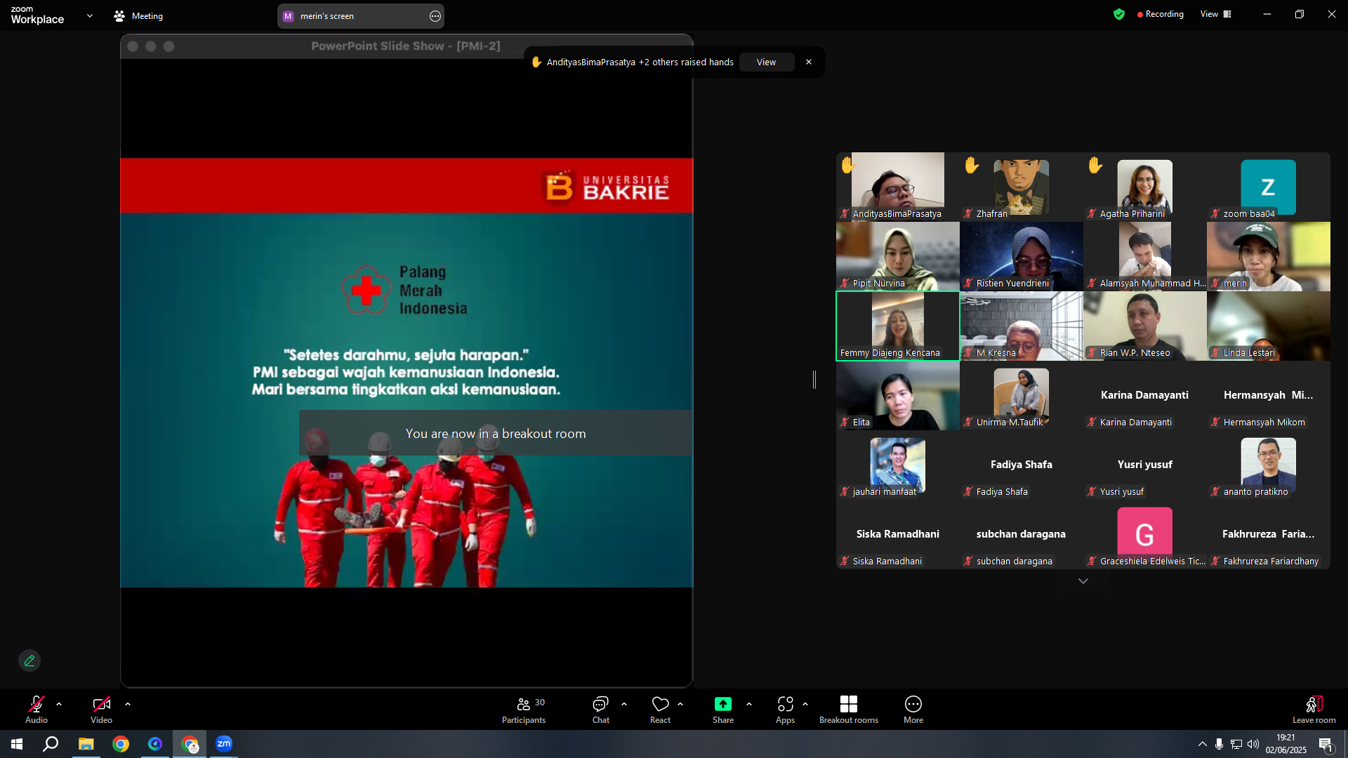
Task: Open system volume control
Action: 1253,744
